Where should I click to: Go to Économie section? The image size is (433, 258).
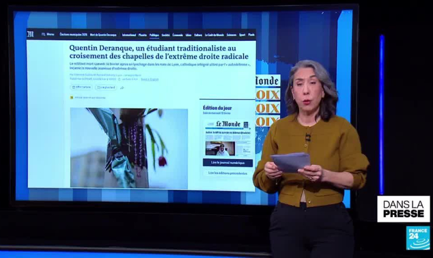178,35
